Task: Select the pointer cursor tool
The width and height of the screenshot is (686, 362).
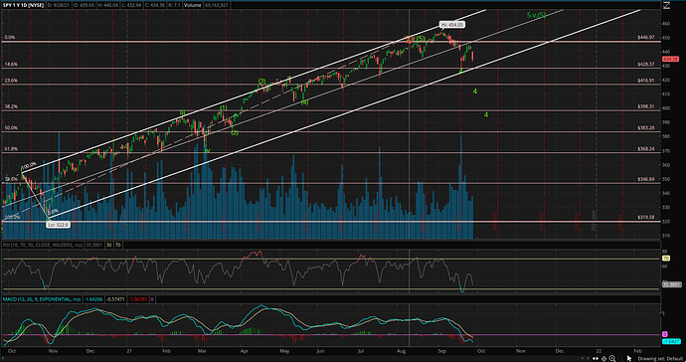Action: coord(629,358)
